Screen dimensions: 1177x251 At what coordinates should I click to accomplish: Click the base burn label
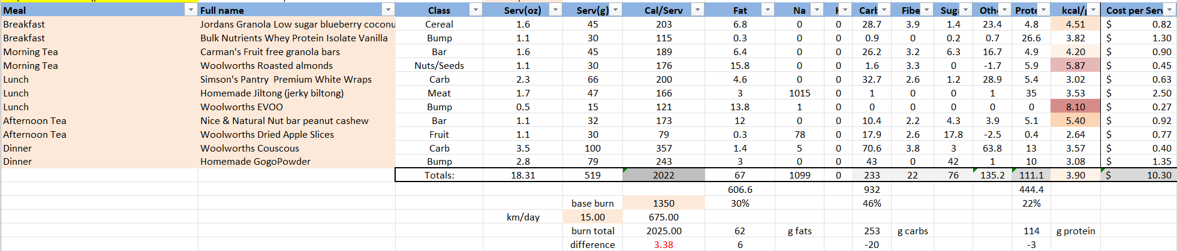coord(592,203)
